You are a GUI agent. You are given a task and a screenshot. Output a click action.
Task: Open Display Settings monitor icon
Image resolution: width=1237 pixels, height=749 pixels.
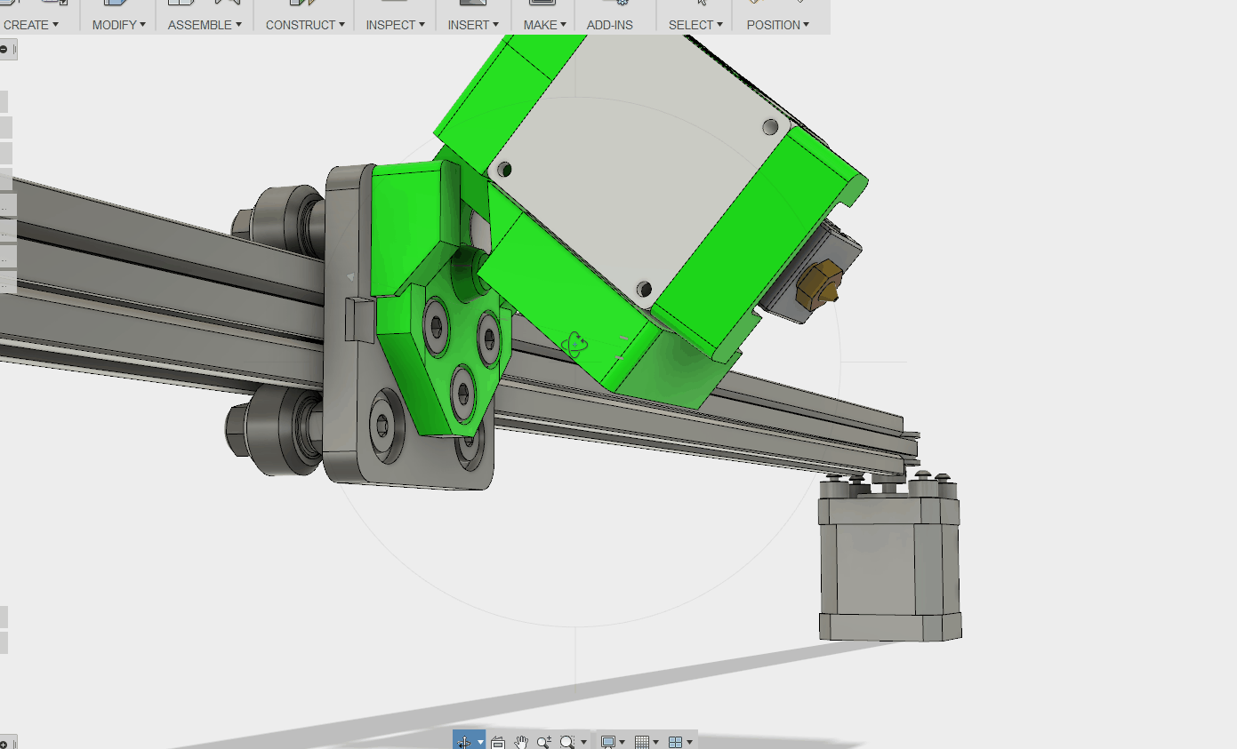click(x=607, y=742)
